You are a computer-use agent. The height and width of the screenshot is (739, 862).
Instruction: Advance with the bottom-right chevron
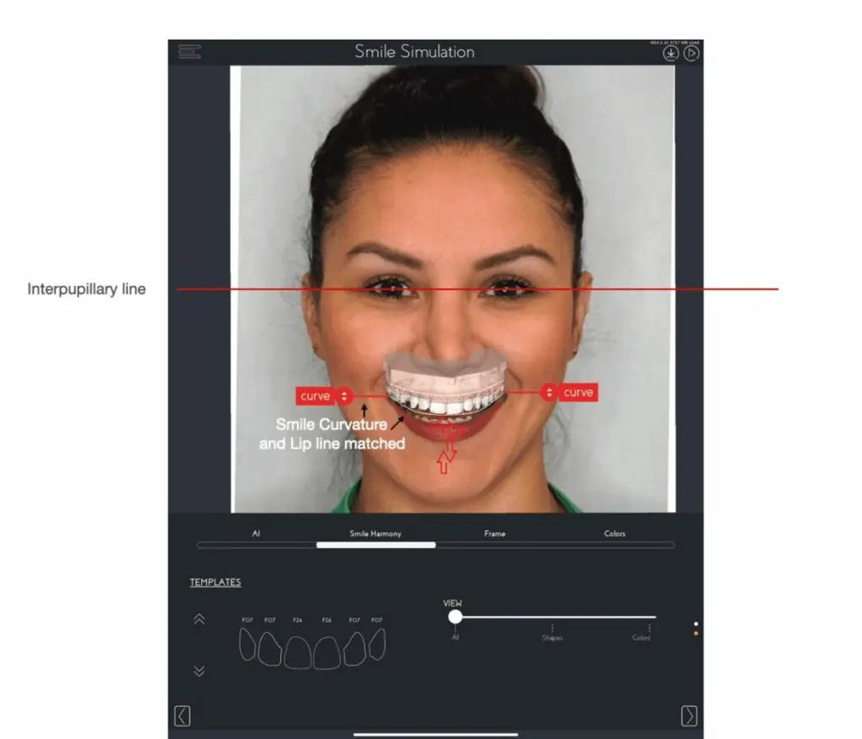coord(689,715)
